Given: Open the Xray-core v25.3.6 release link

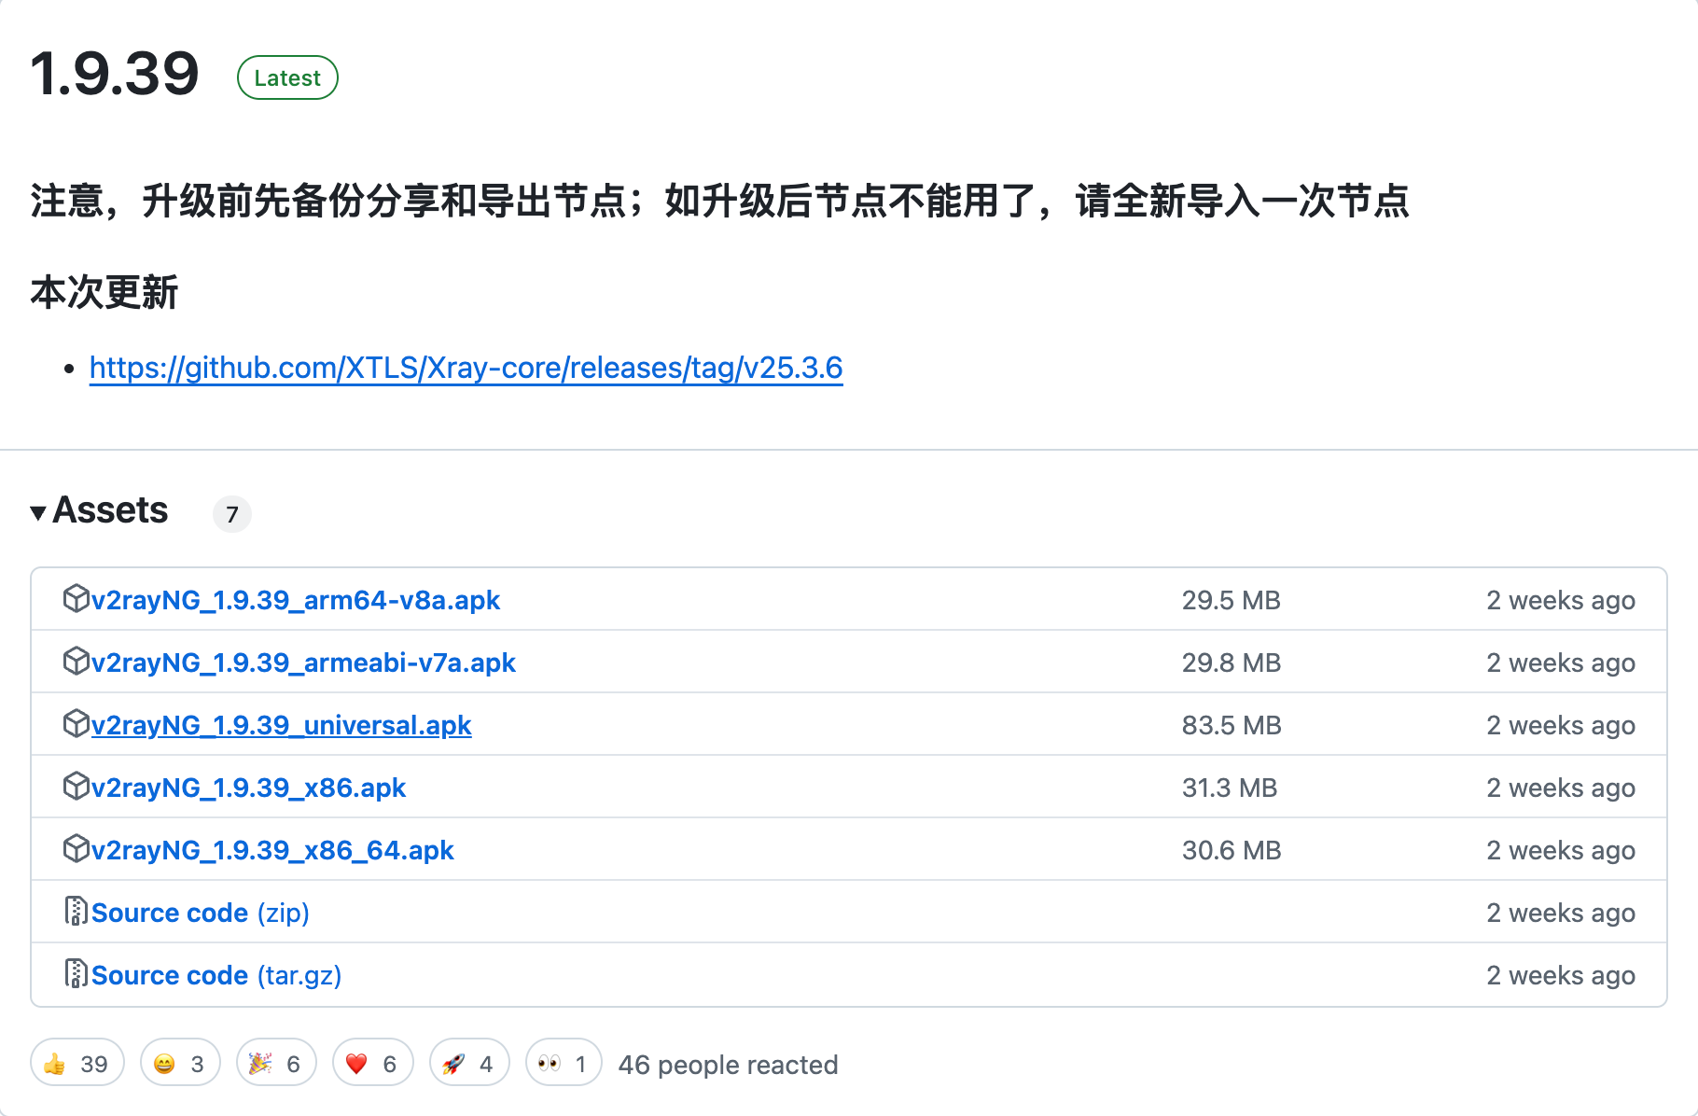Looking at the screenshot, I should pos(466,368).
